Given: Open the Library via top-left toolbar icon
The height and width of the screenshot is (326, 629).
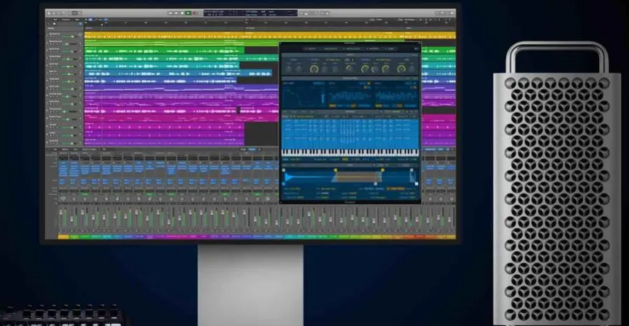Looking at the screenshot, I should point(49,13).
